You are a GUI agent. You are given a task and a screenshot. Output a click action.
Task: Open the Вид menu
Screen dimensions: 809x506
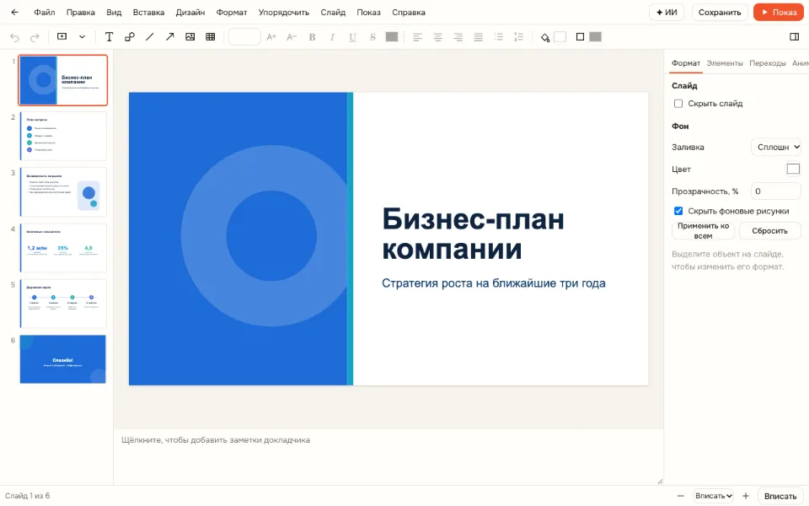pyautogui.click(x=114, y=13)
